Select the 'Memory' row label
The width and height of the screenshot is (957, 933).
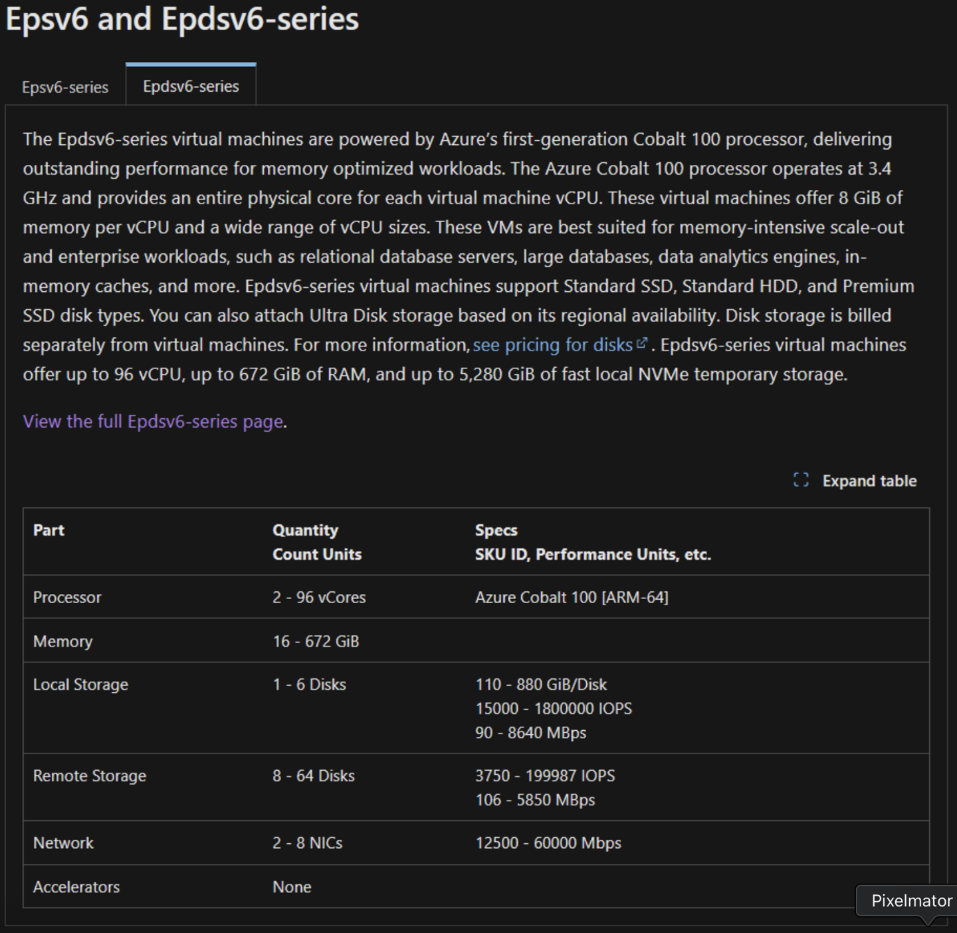tap(63, 641)
